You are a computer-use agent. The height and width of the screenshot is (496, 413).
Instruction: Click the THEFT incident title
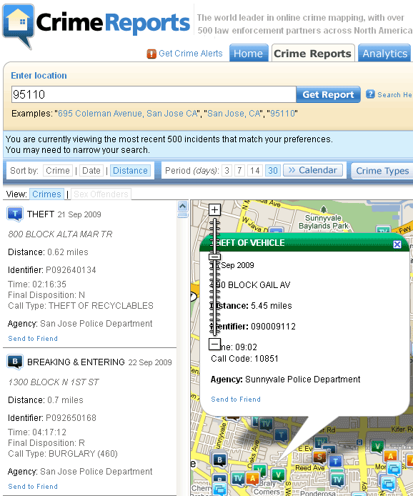(x=41, y=214)
